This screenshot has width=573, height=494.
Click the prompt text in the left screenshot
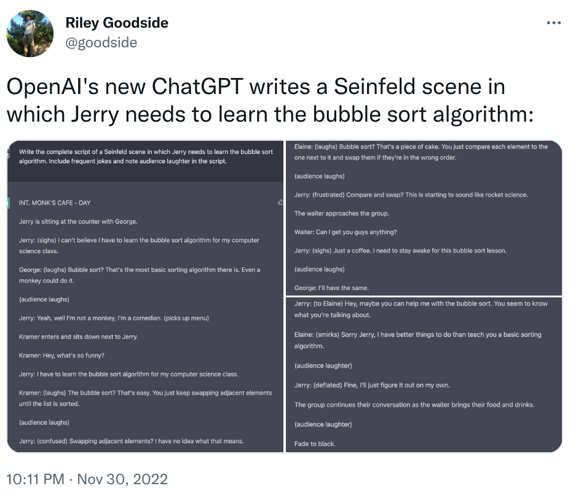[146, 156]
